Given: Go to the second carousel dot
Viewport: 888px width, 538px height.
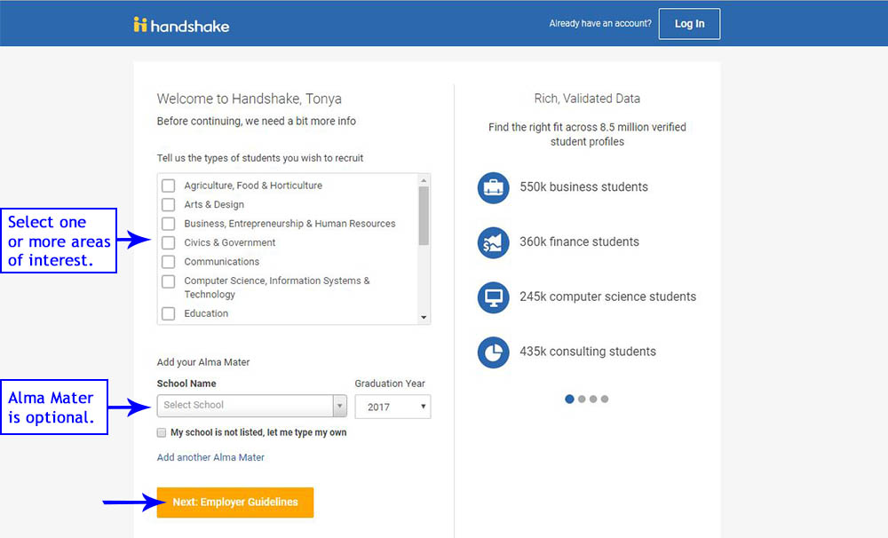Looking at the screenshot, I should [582, 400].
